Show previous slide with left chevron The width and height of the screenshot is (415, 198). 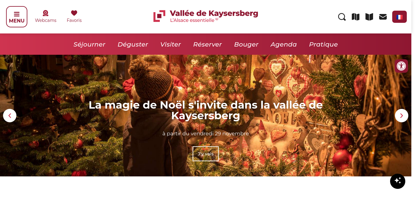pyautogui.click(x=10, y=116)
